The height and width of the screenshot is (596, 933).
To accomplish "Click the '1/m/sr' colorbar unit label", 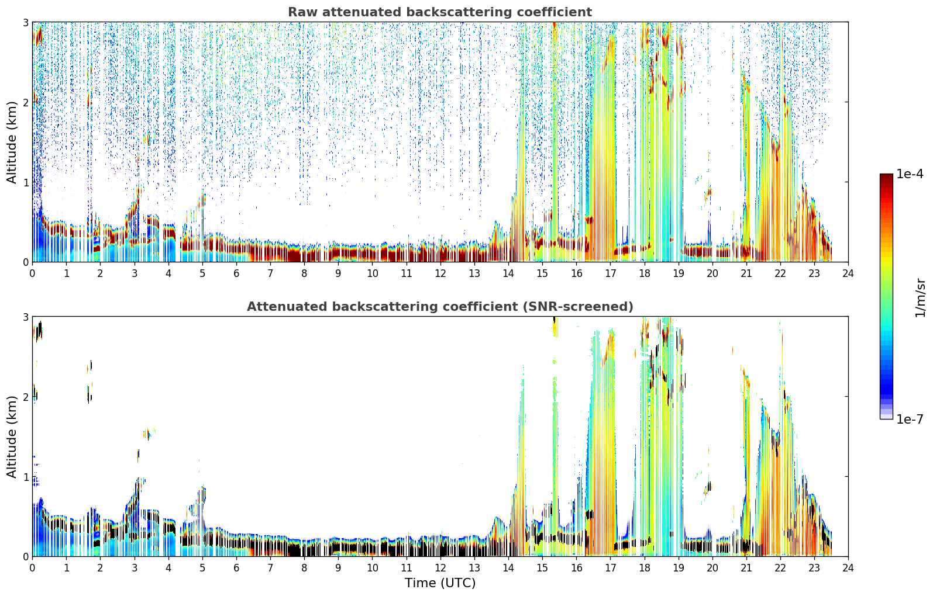I will [x=920, y=297].
